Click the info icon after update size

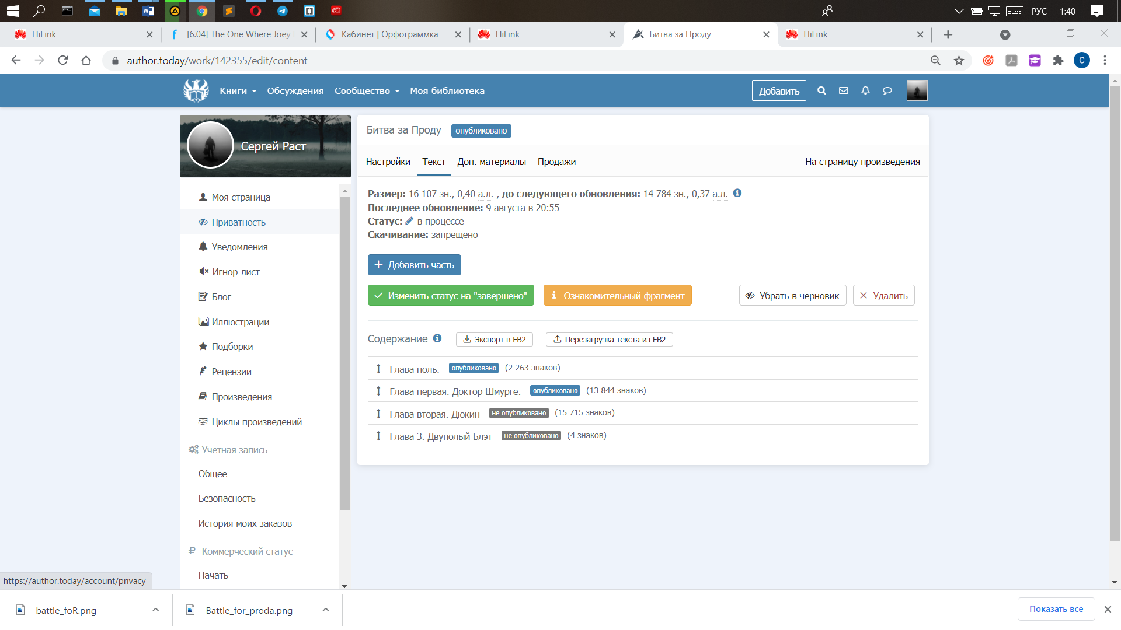point(737,193)
